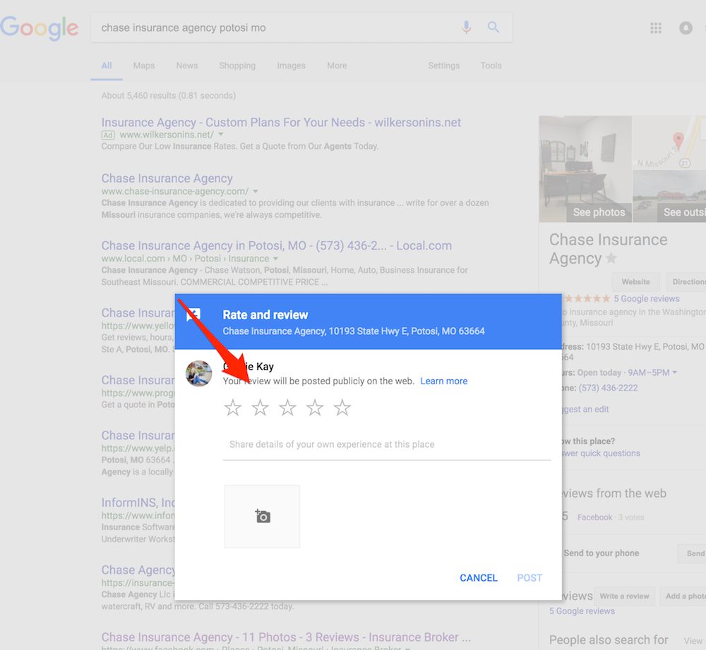
Task: Click Write a review button
Action: [x=625, y=596]
